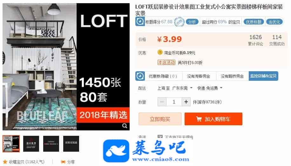Select the second product thumbnail
The image size is (291, 166).
(x=31, y=144)
